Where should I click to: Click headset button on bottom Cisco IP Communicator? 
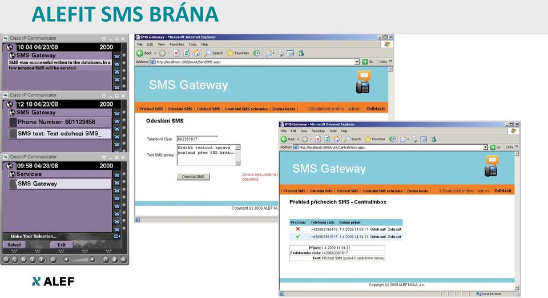(x=105, y=259)
